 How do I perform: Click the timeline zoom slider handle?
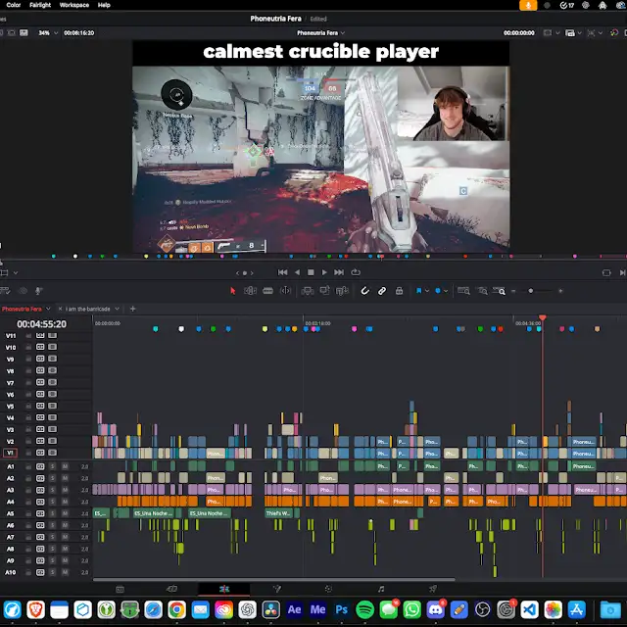[531, 291]
